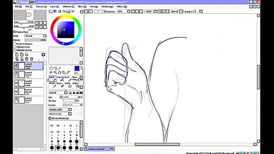This screenshot has height=154, width=274.
Task: Open the brush shape (simple circle) dropdown
Action: [70, 110]
